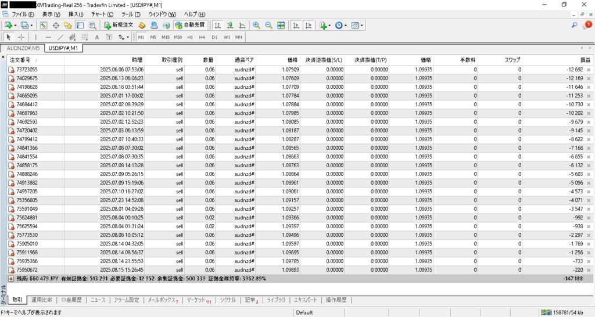This screenshot has height=317, width=595.
Task: Zoom out on the chart
Action: pyautogui.click(x=268, y=26)
